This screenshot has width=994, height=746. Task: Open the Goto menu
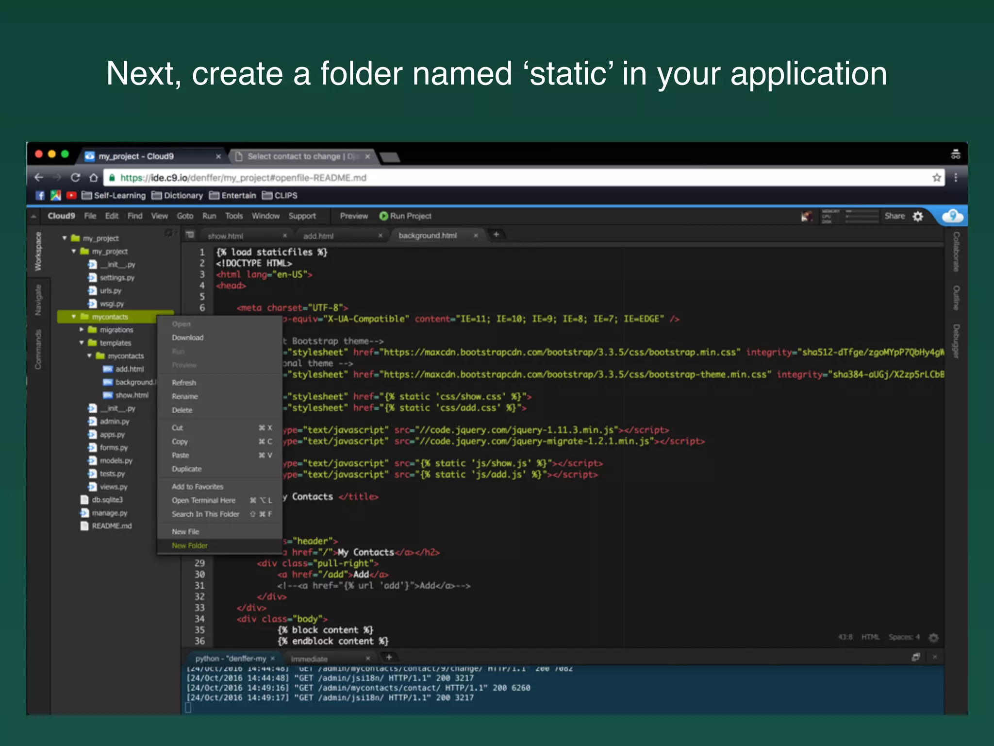pyautogui.click(x=185, y=216)
